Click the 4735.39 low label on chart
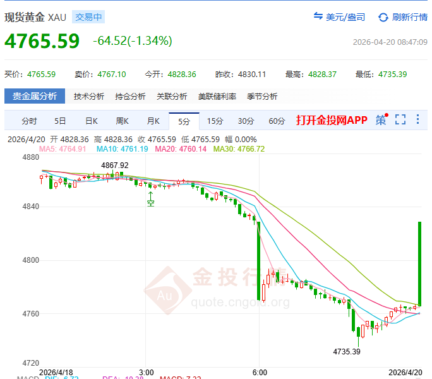432x379 pixels. (x=347, y=352)
